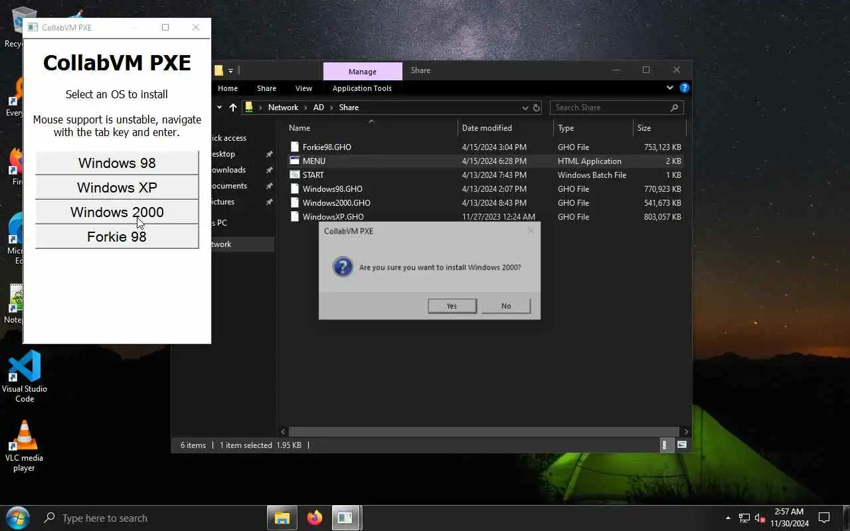Click the taskbar search box
This screenshot has height=531, width=850.
click(x=149, y=518)
